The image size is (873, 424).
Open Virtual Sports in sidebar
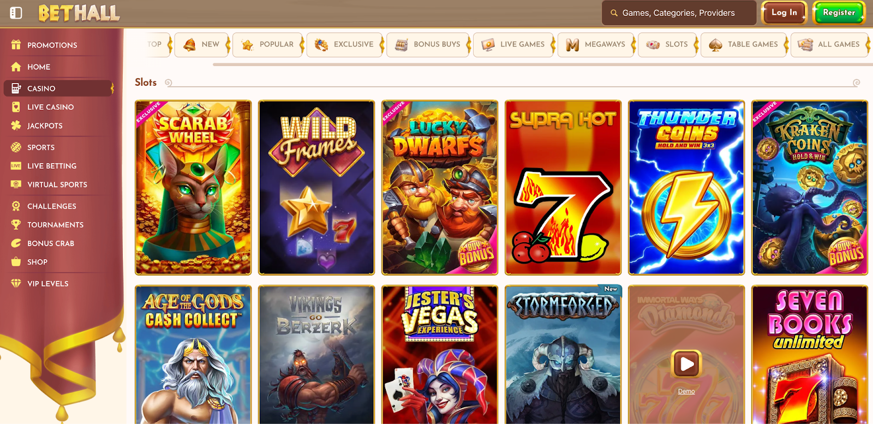click(x=58, y=184)
